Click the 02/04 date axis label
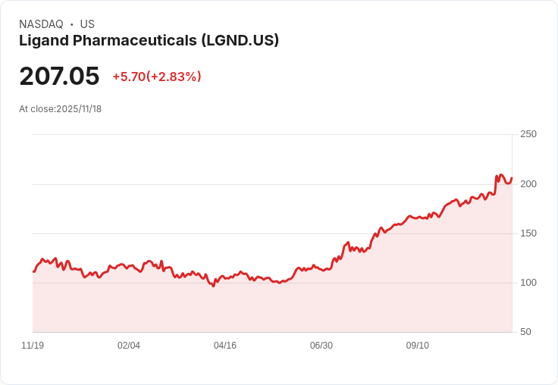 click(129, 346)
